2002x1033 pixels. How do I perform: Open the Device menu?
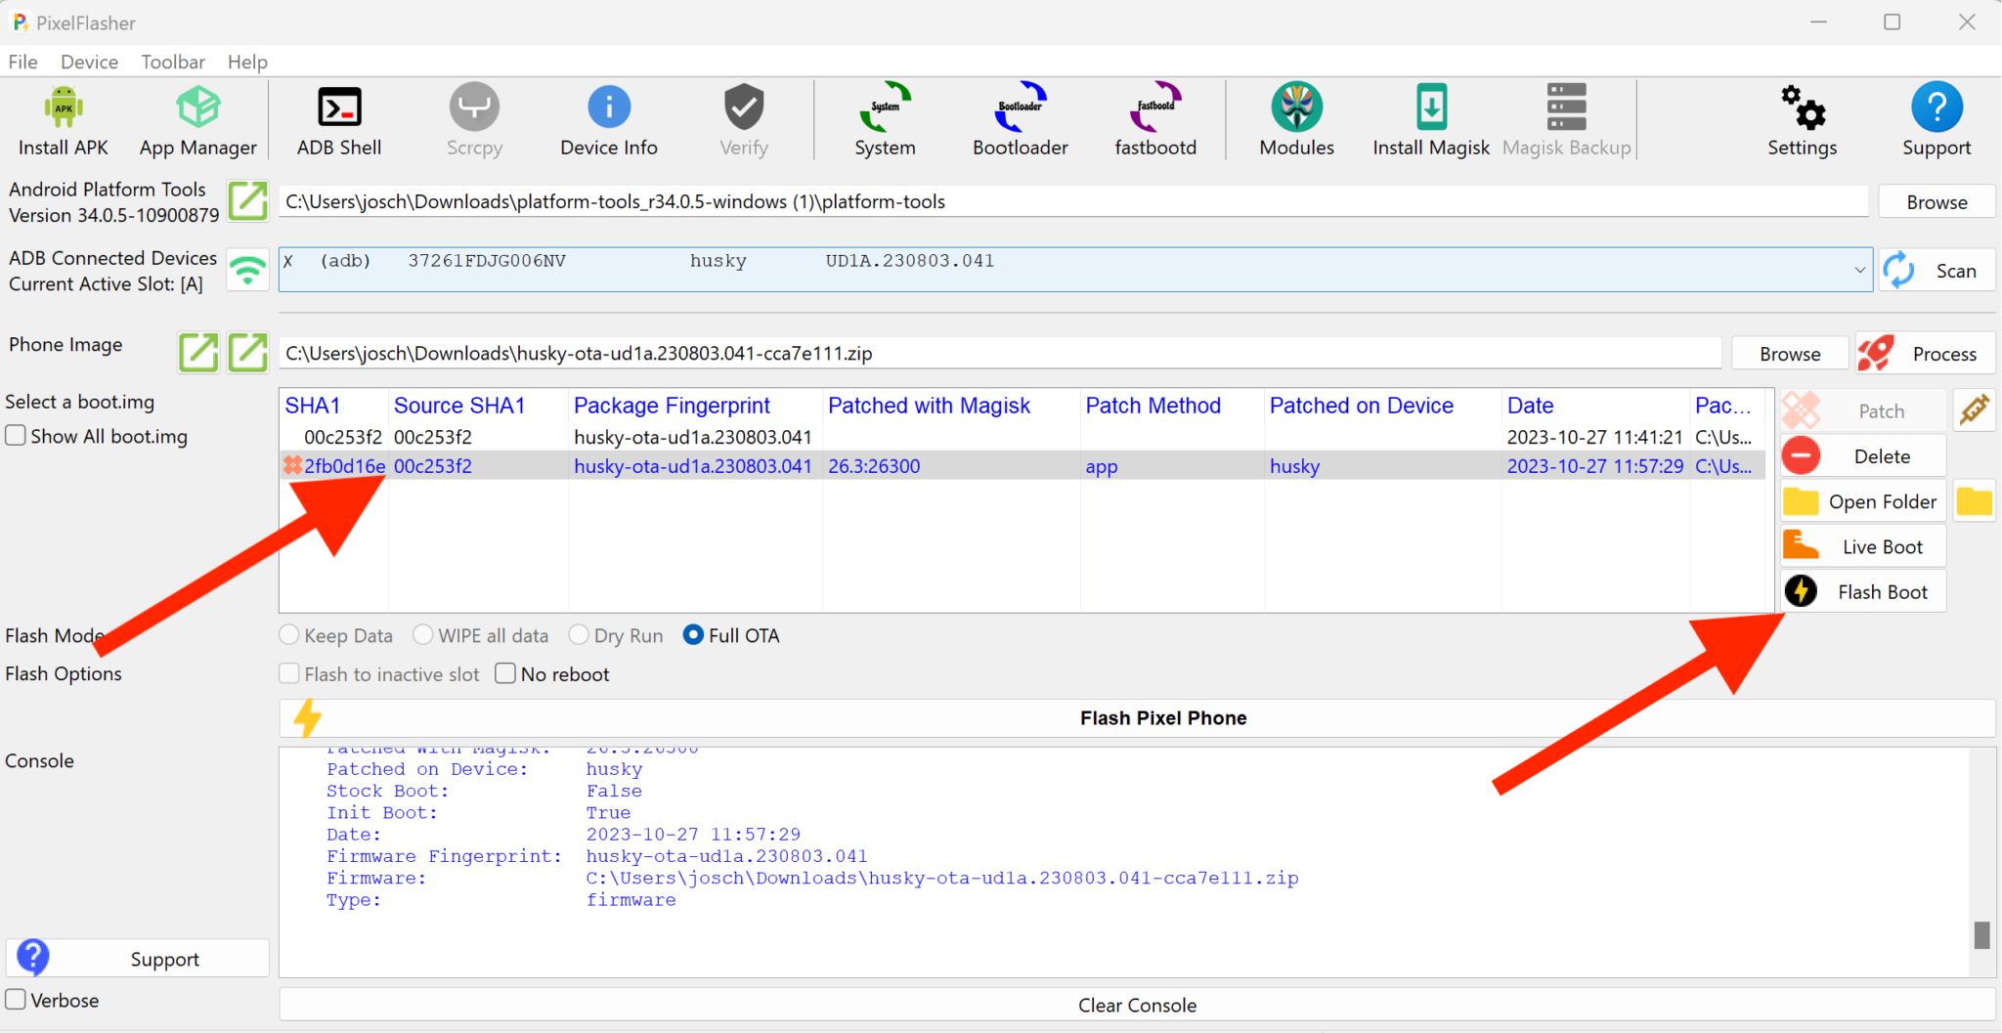pos(89,62)
